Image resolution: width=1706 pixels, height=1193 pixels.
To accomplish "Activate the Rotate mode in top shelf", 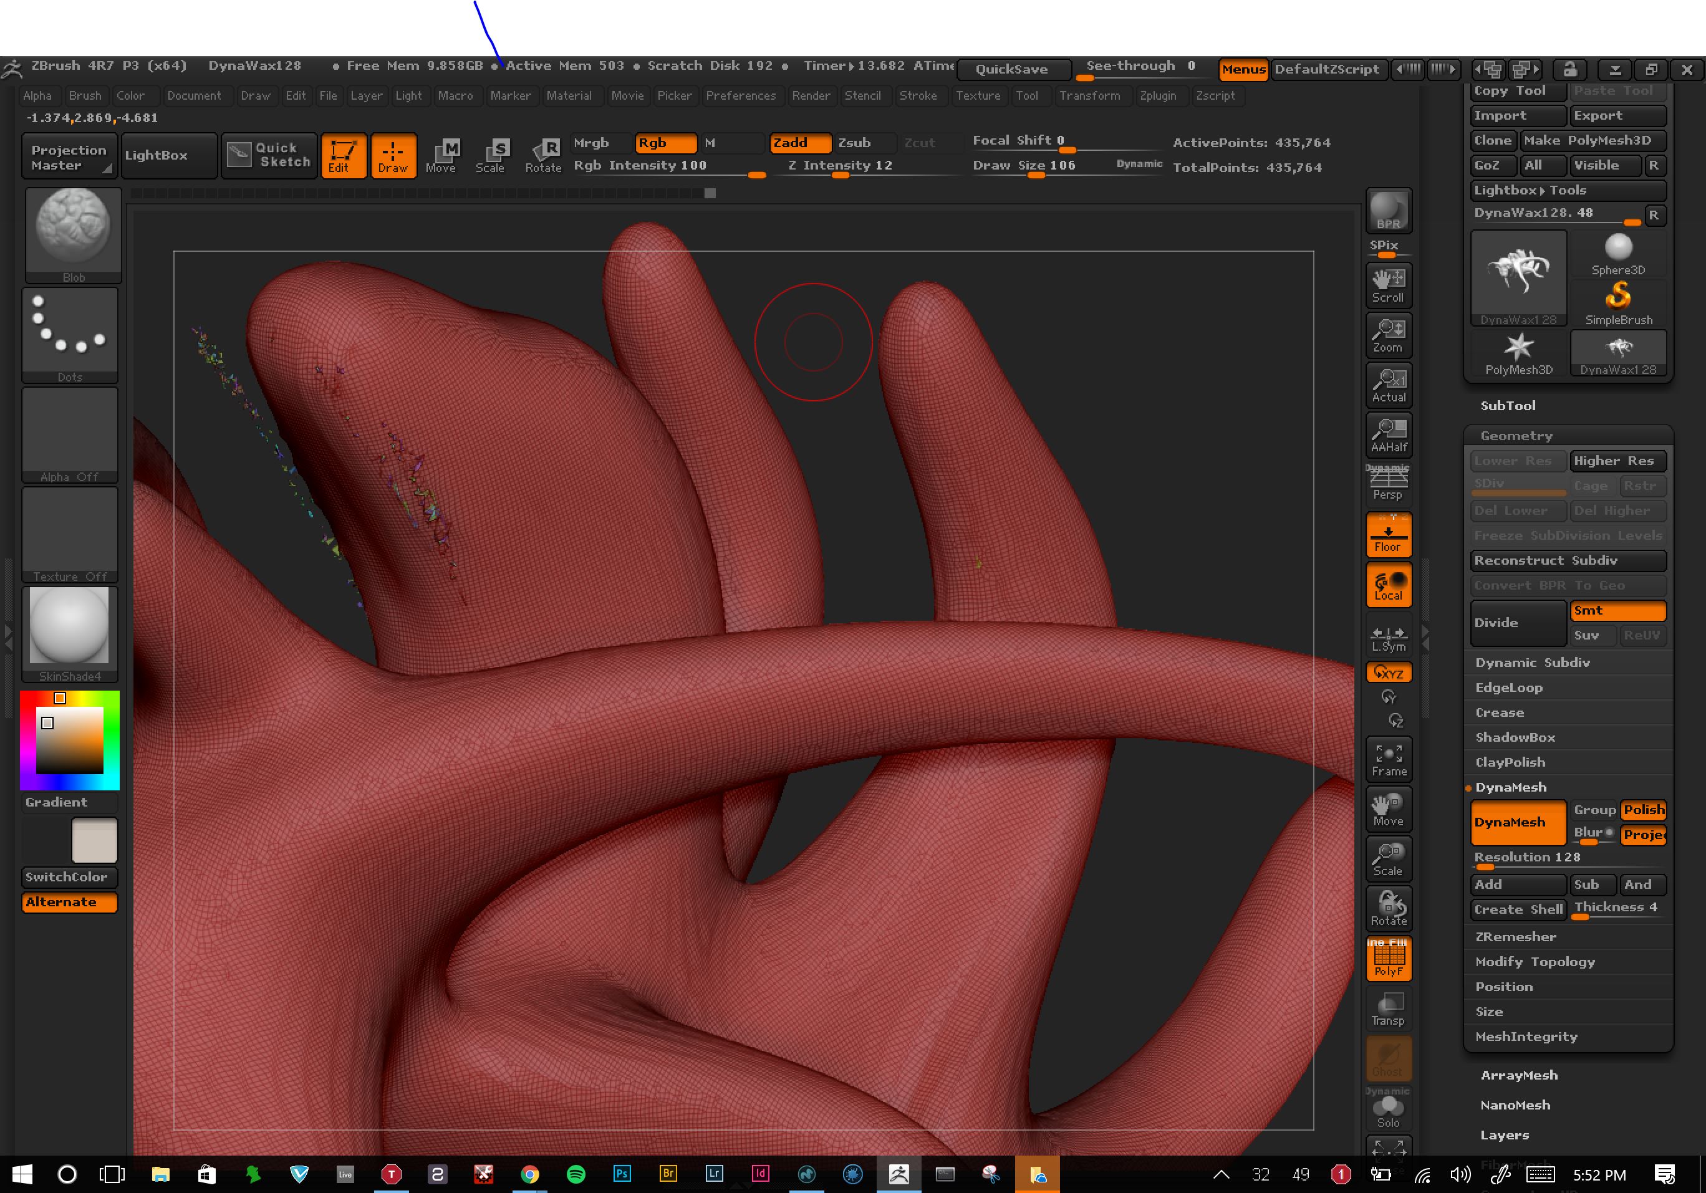I will coord(543,155).
